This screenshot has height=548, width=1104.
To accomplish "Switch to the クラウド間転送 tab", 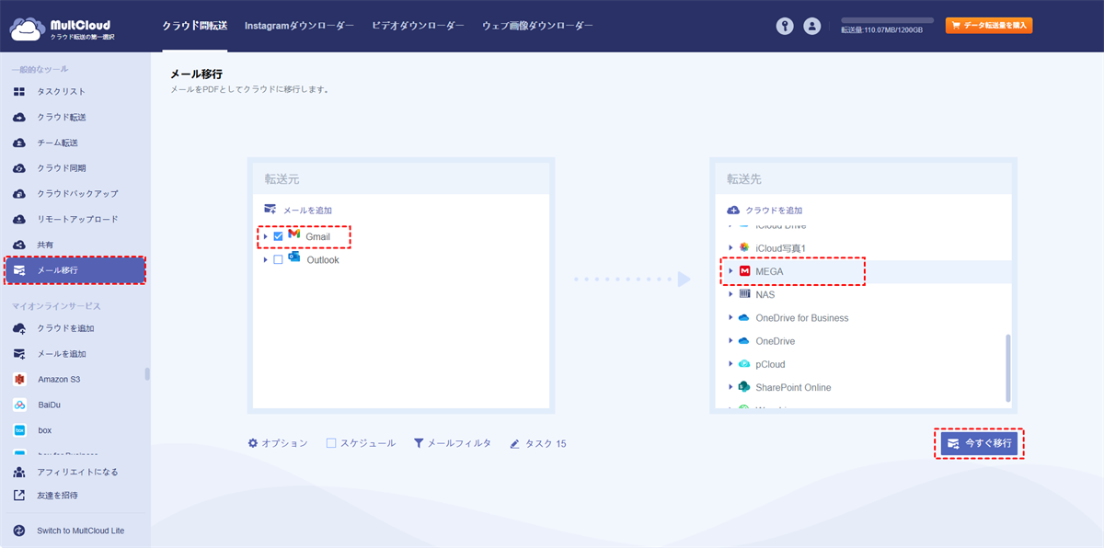I will click(195, 26).
